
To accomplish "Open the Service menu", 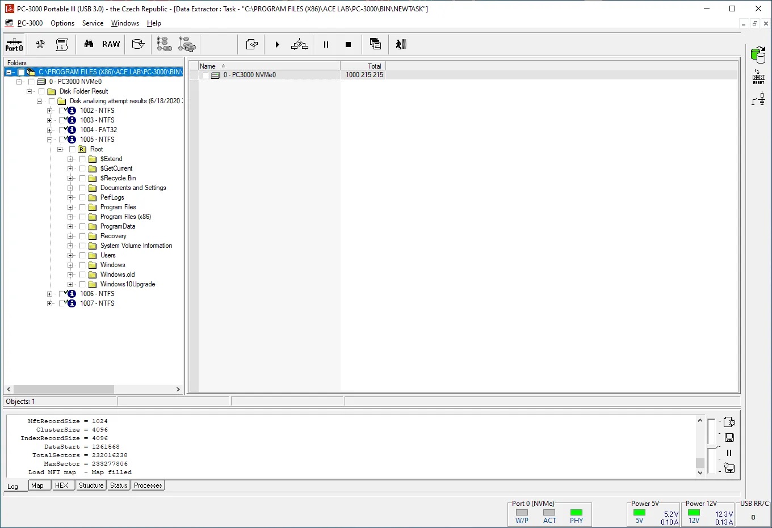I will pos(93,23).
